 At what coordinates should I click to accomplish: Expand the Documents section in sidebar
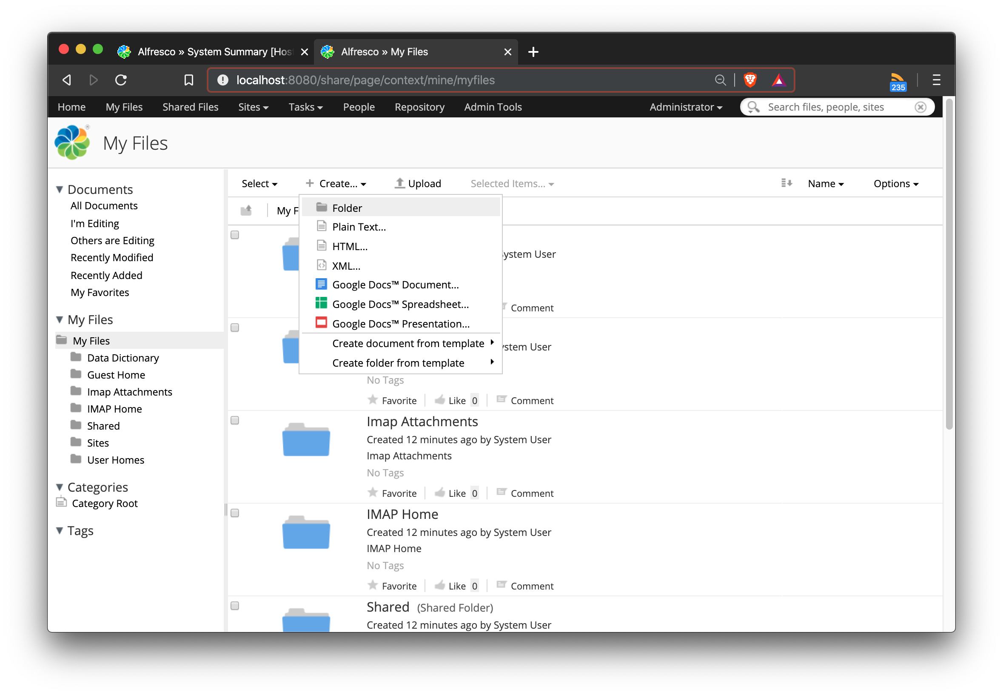[60, 189]
